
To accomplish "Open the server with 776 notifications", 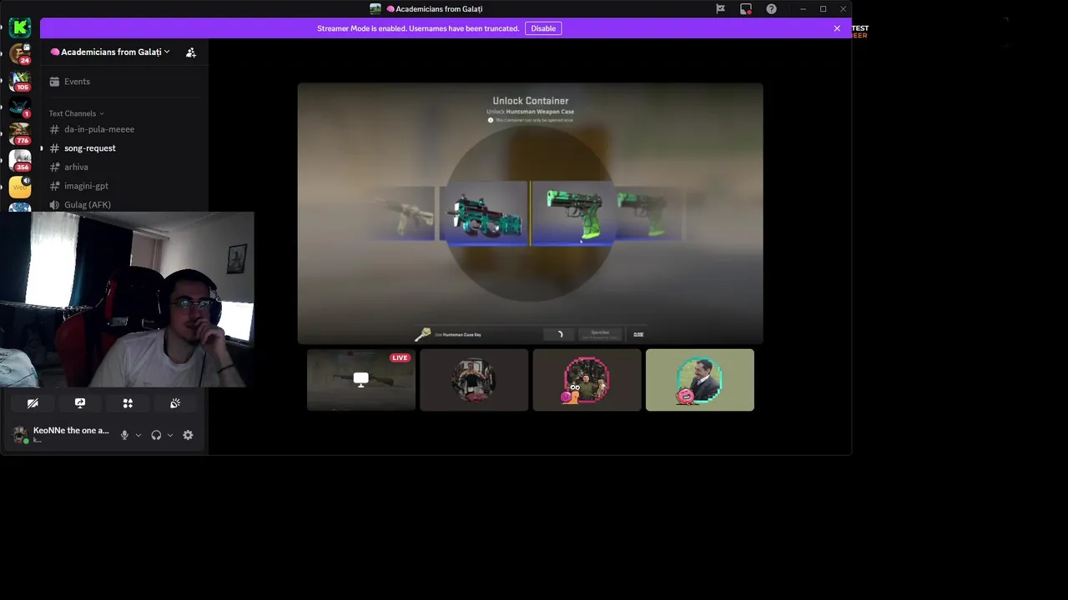I will tap(20, 134).
